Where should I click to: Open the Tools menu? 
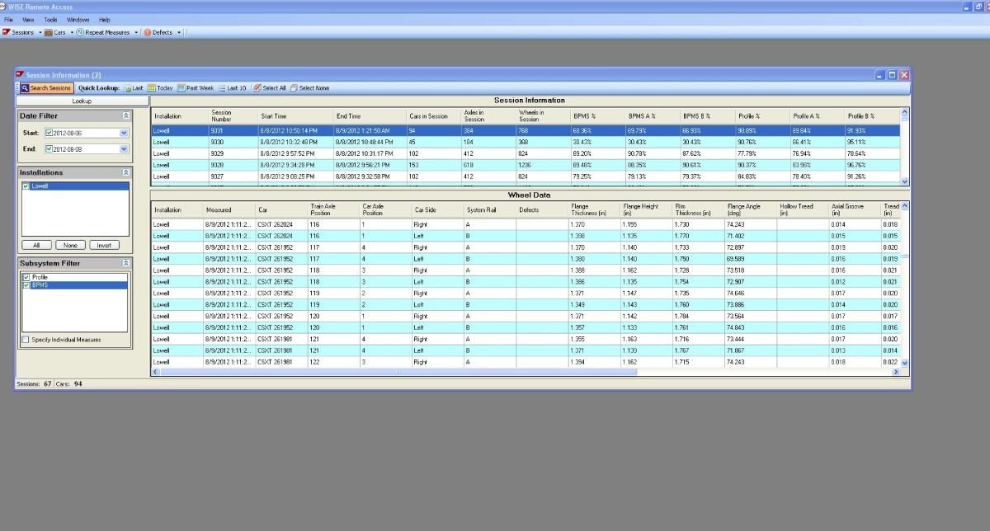click(51, 19)
